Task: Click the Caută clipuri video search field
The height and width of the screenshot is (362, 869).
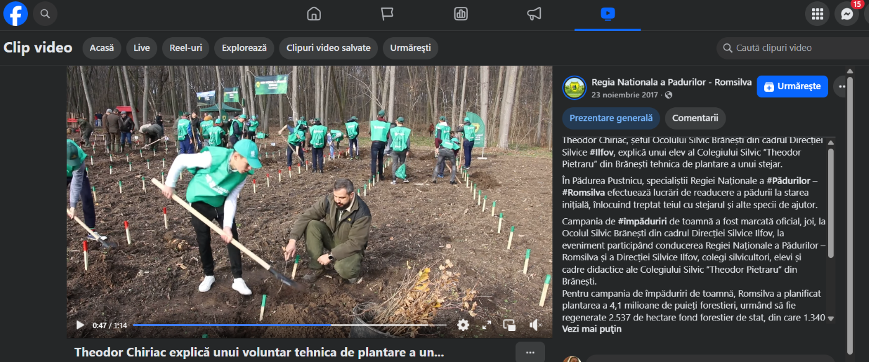Action: (x=795, y=48)
